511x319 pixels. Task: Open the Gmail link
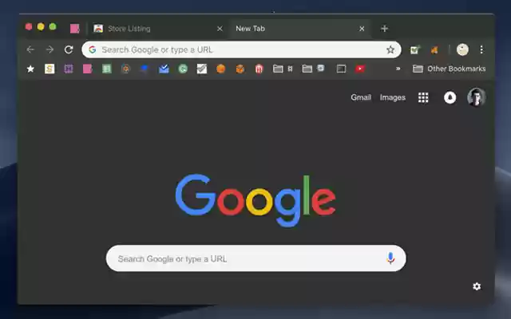pos(361,97)
